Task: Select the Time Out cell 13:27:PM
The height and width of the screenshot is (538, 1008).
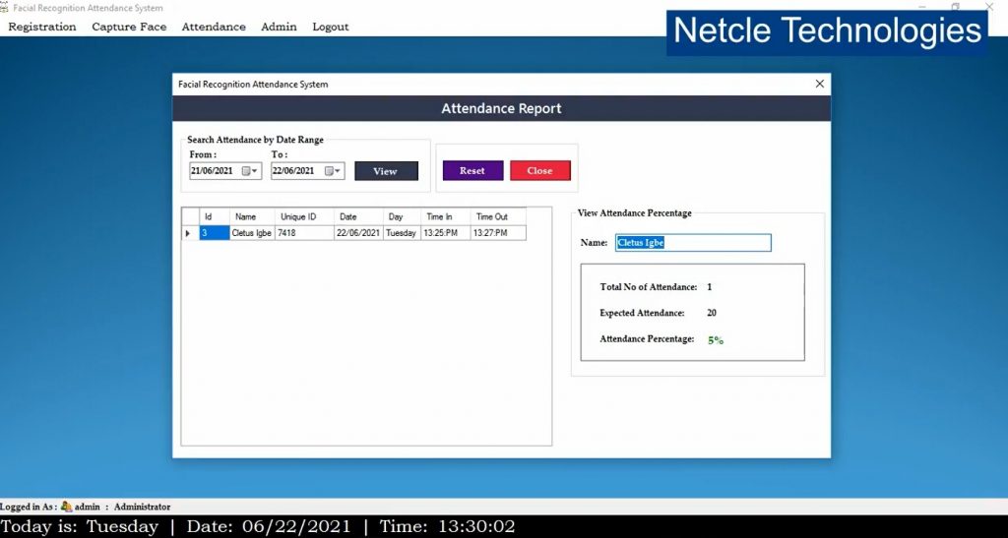Action: pos(498,233)
